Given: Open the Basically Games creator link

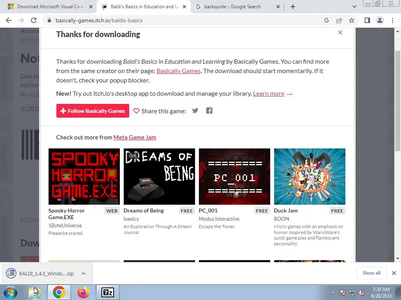Looking at the screenshot, I should 179,71.
